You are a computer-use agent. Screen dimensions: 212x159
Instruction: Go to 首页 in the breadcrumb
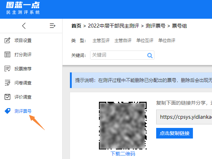click(76, 26)
